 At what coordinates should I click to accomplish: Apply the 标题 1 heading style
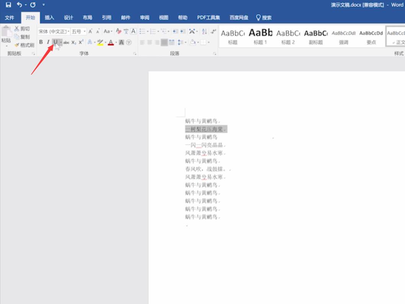click(260, 36)
